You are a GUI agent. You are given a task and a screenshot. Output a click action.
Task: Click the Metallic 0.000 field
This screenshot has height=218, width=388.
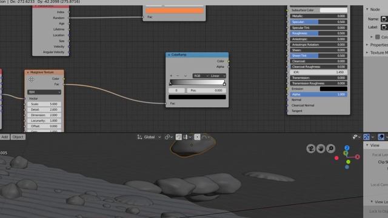click(318, 16)
